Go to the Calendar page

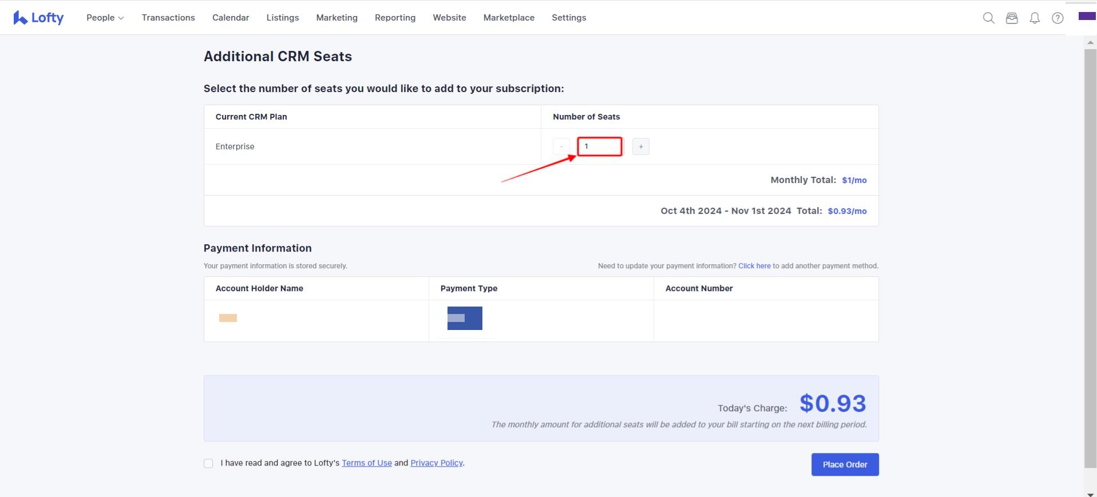[x=231, y=18]
